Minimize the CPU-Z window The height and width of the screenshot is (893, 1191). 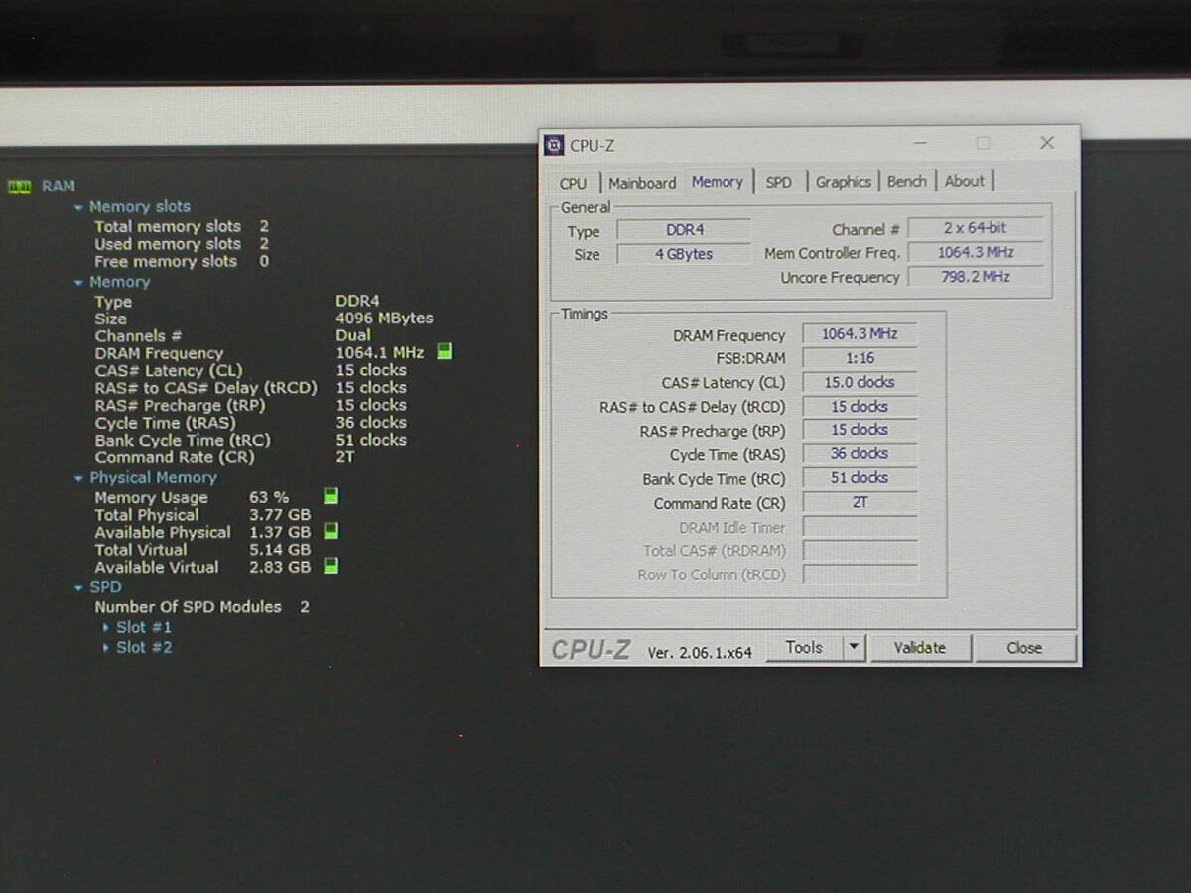[922, 143]
